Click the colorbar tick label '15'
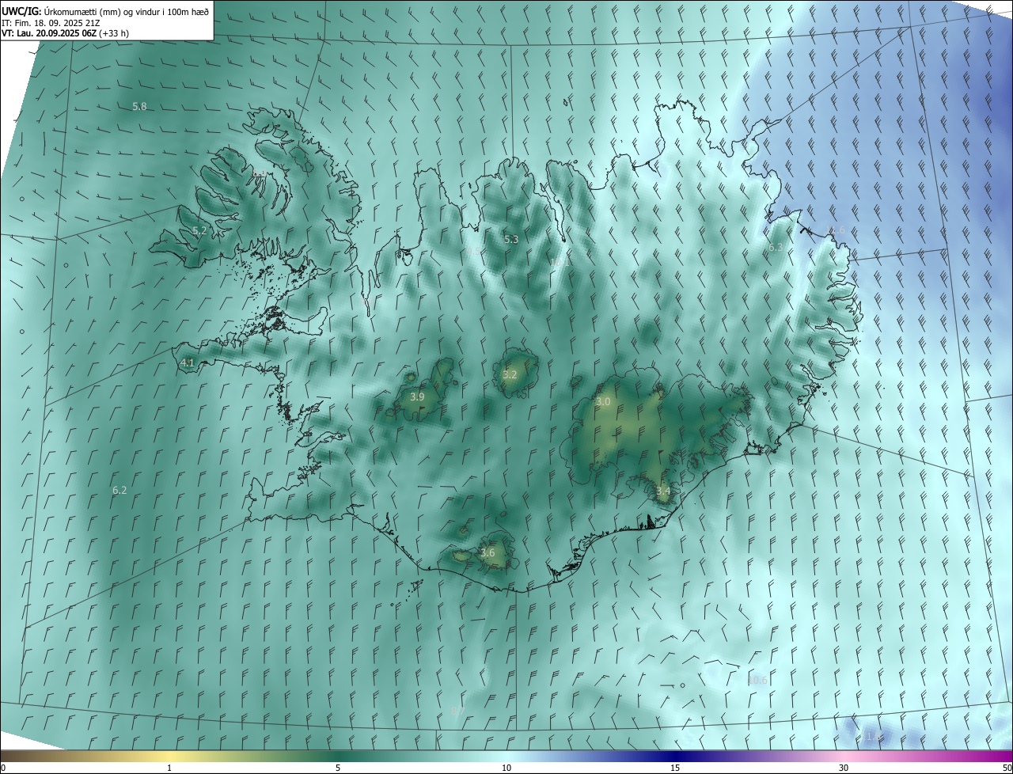1013x774 pixels. coord(675,768)
